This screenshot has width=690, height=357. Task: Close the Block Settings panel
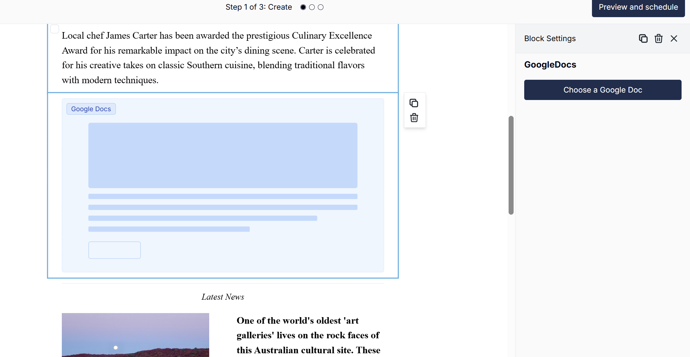[674, 38]
